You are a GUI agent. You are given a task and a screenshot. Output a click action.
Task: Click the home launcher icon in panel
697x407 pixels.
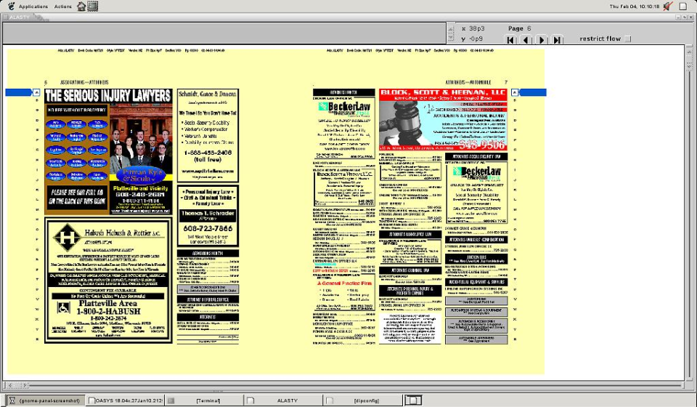(x=81, y=7)
